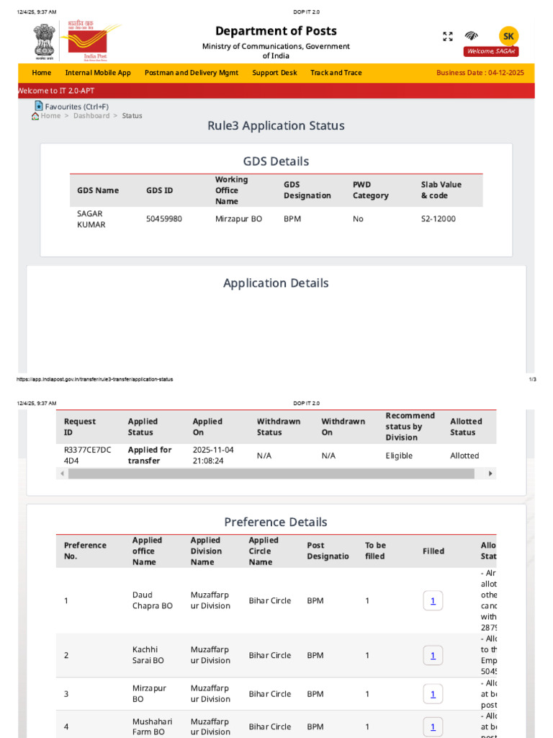Open Internal Mobile App menu
The image size is (553, 738).
coord(98,73)
